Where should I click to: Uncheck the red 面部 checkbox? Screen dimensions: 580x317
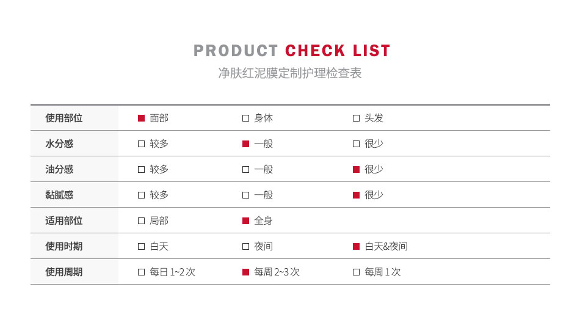(x=141, y=118)
